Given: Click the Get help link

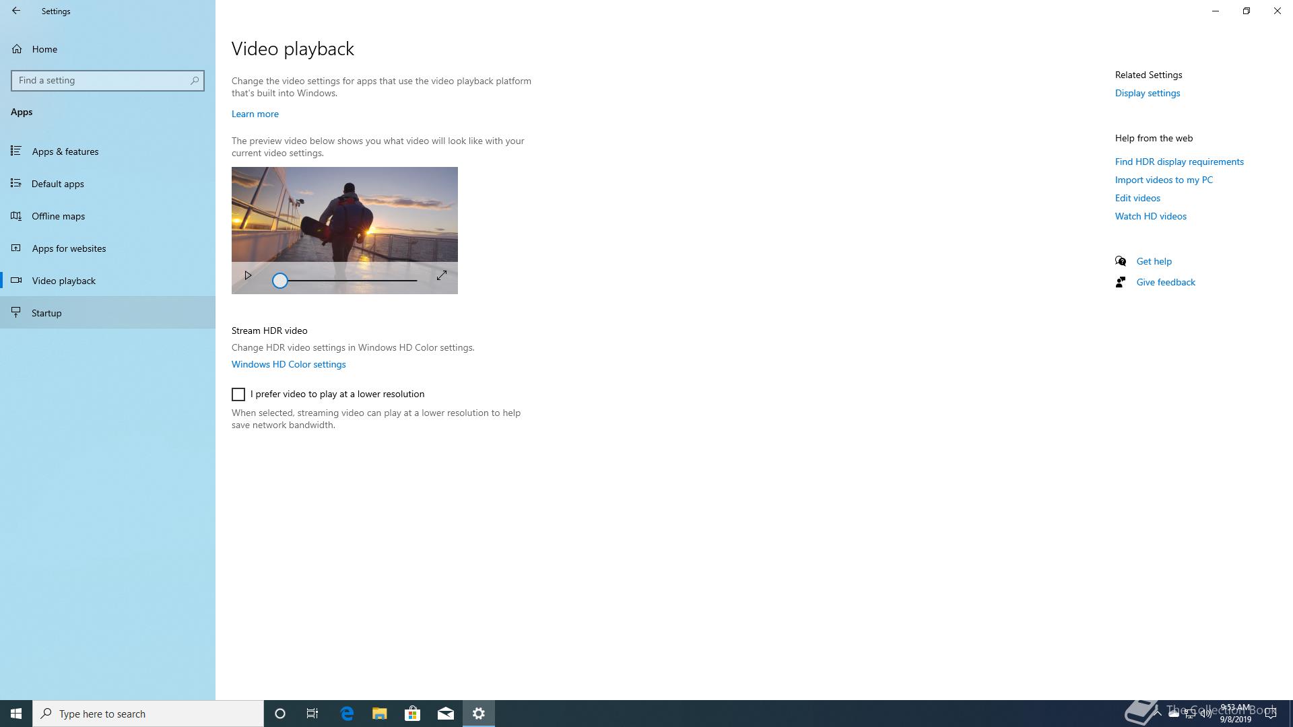Looking at the screenshot, I should coord(1154,261).
